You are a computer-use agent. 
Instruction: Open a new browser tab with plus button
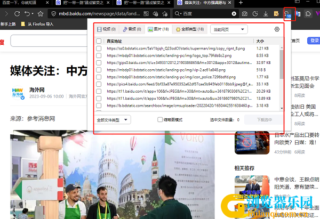pyautogui.click(x=241, y=3)
